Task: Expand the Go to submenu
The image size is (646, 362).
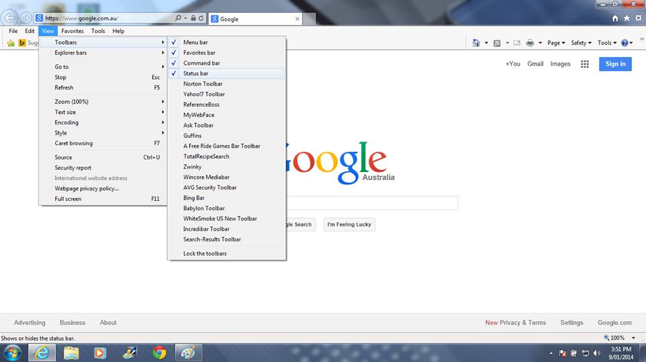Action: (x=103, y=66)
